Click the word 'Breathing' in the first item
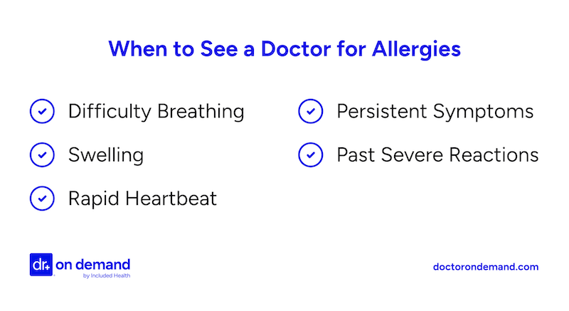 click(x=201, y=112)
